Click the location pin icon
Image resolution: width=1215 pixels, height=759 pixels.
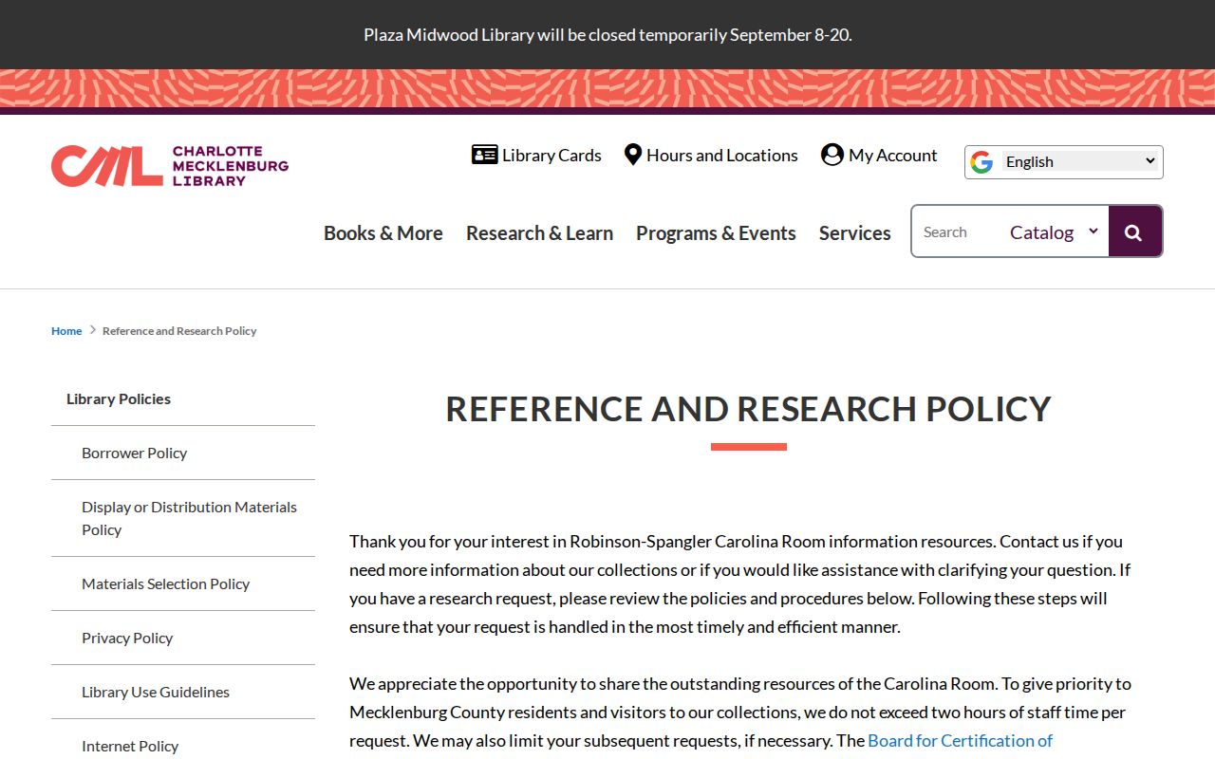[x=633, y=155]
